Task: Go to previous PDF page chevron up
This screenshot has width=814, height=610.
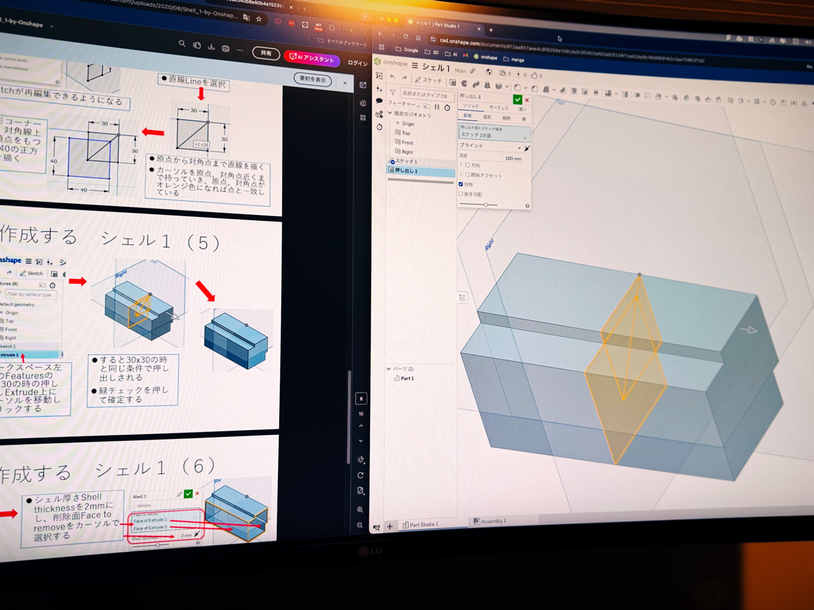Action: (361, 426)
